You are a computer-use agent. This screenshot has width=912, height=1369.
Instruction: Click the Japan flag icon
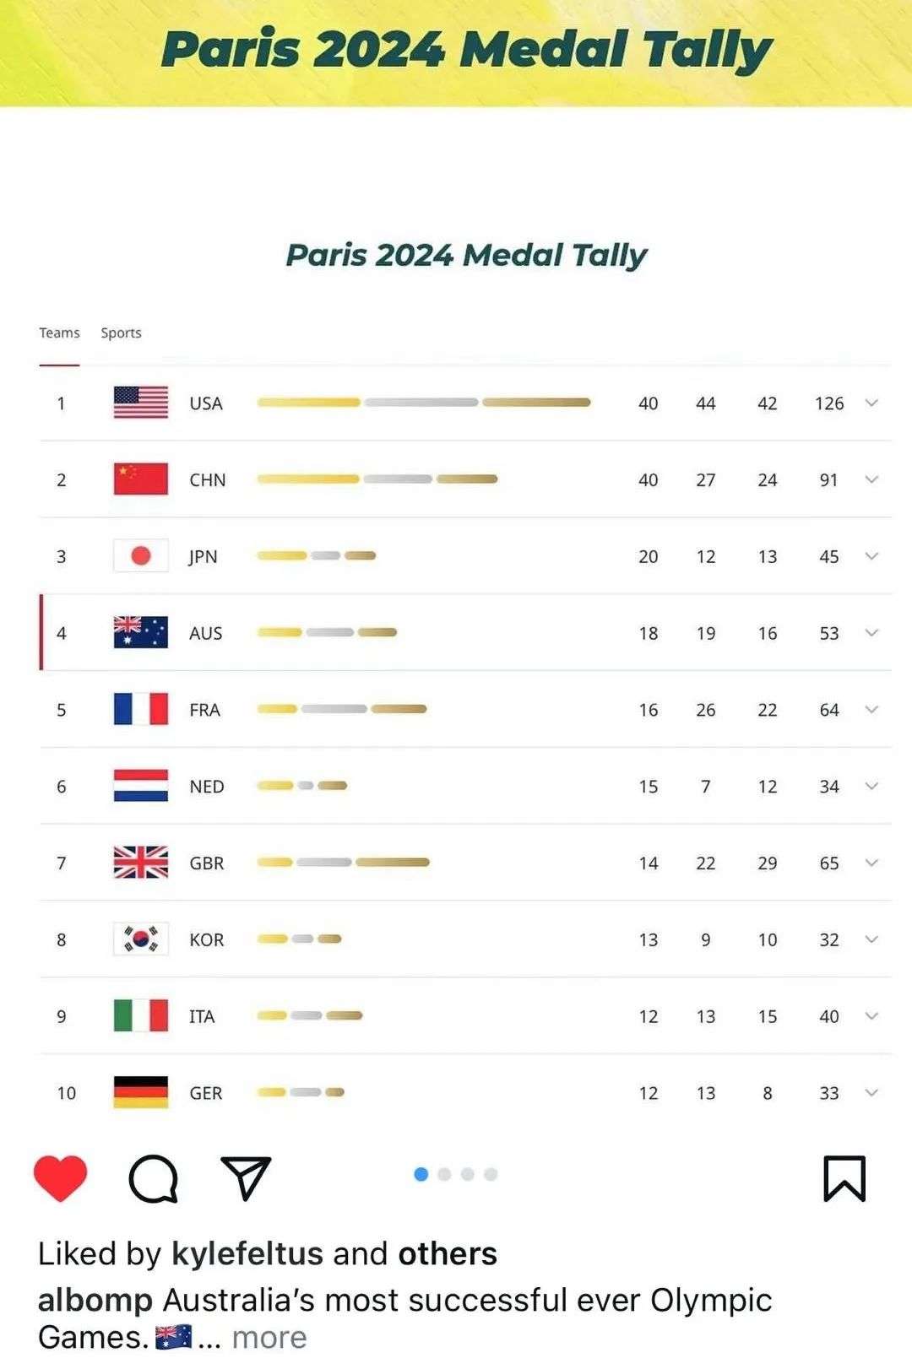pyautogui.click(x=140, y=555)
